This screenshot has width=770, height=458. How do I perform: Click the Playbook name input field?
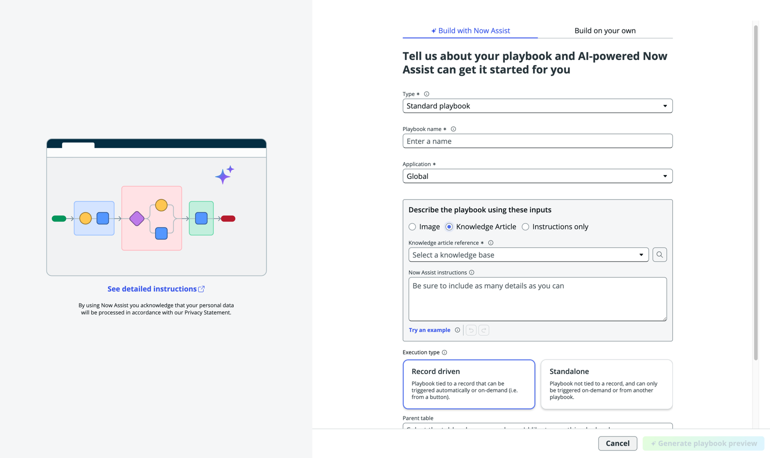coord(537,141)
